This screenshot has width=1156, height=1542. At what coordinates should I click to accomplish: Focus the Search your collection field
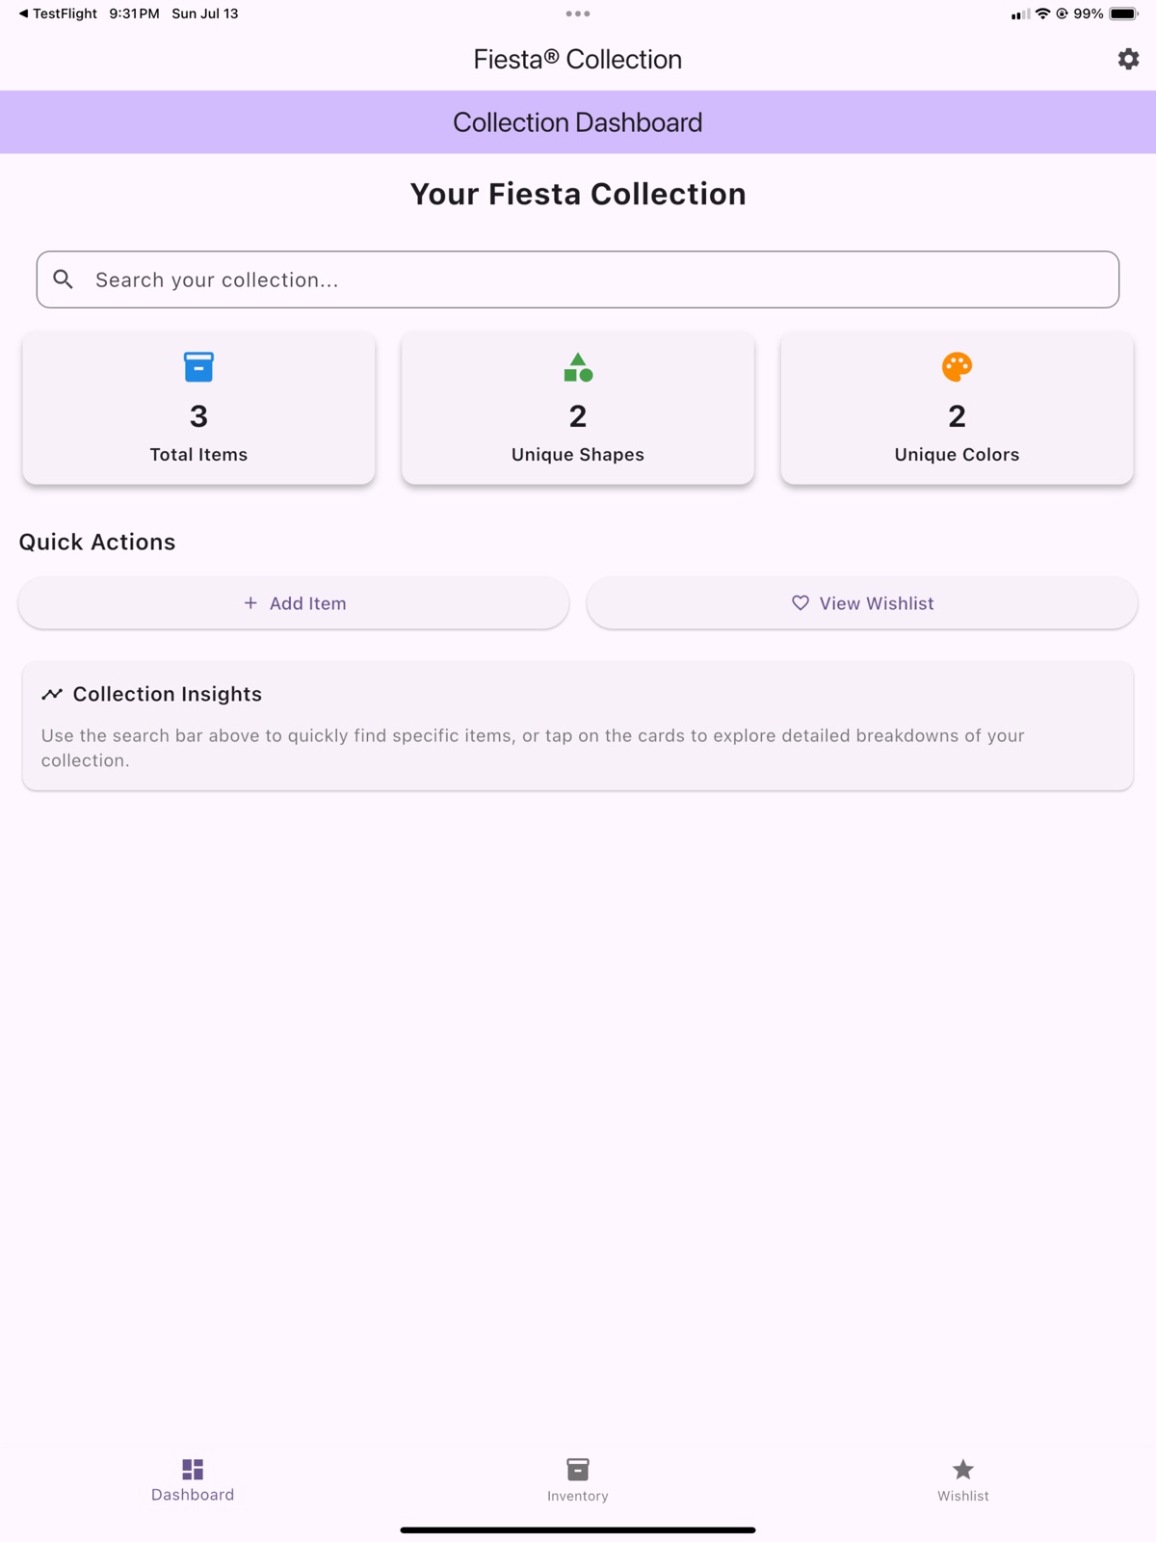tap(578, 279)
